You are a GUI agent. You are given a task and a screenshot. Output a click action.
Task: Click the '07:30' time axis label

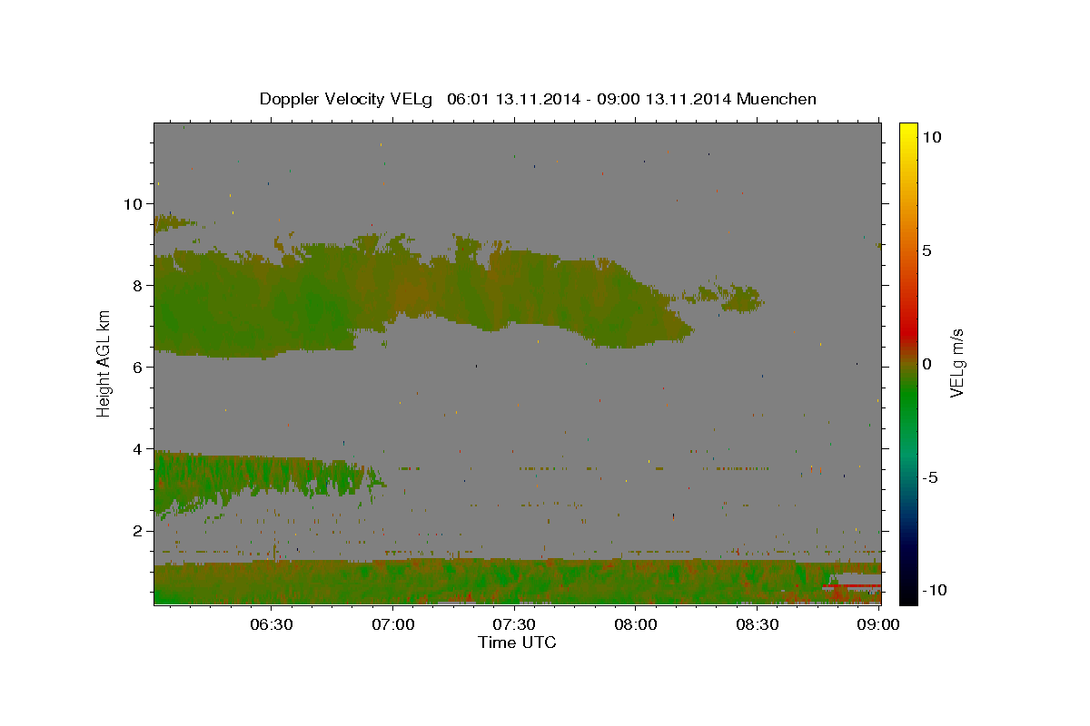click(x=514, y=624)
